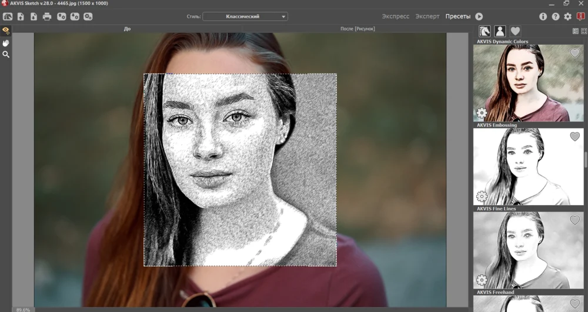588x312 pixels.
Task: Switch to Экспресс mode
Action: [x=395, y=16]
